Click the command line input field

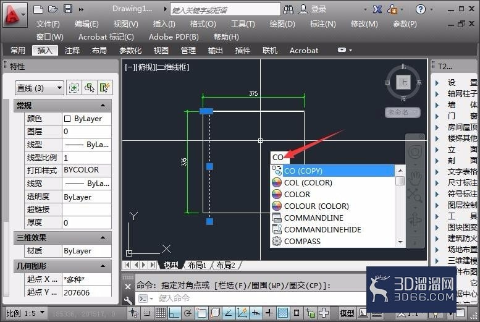(251, 298)
